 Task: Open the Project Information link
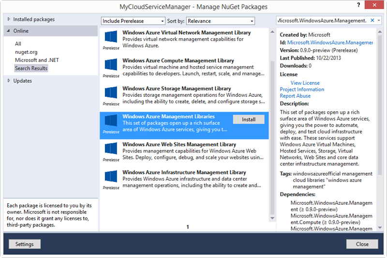pyautogui.click(x=302, y=90)
